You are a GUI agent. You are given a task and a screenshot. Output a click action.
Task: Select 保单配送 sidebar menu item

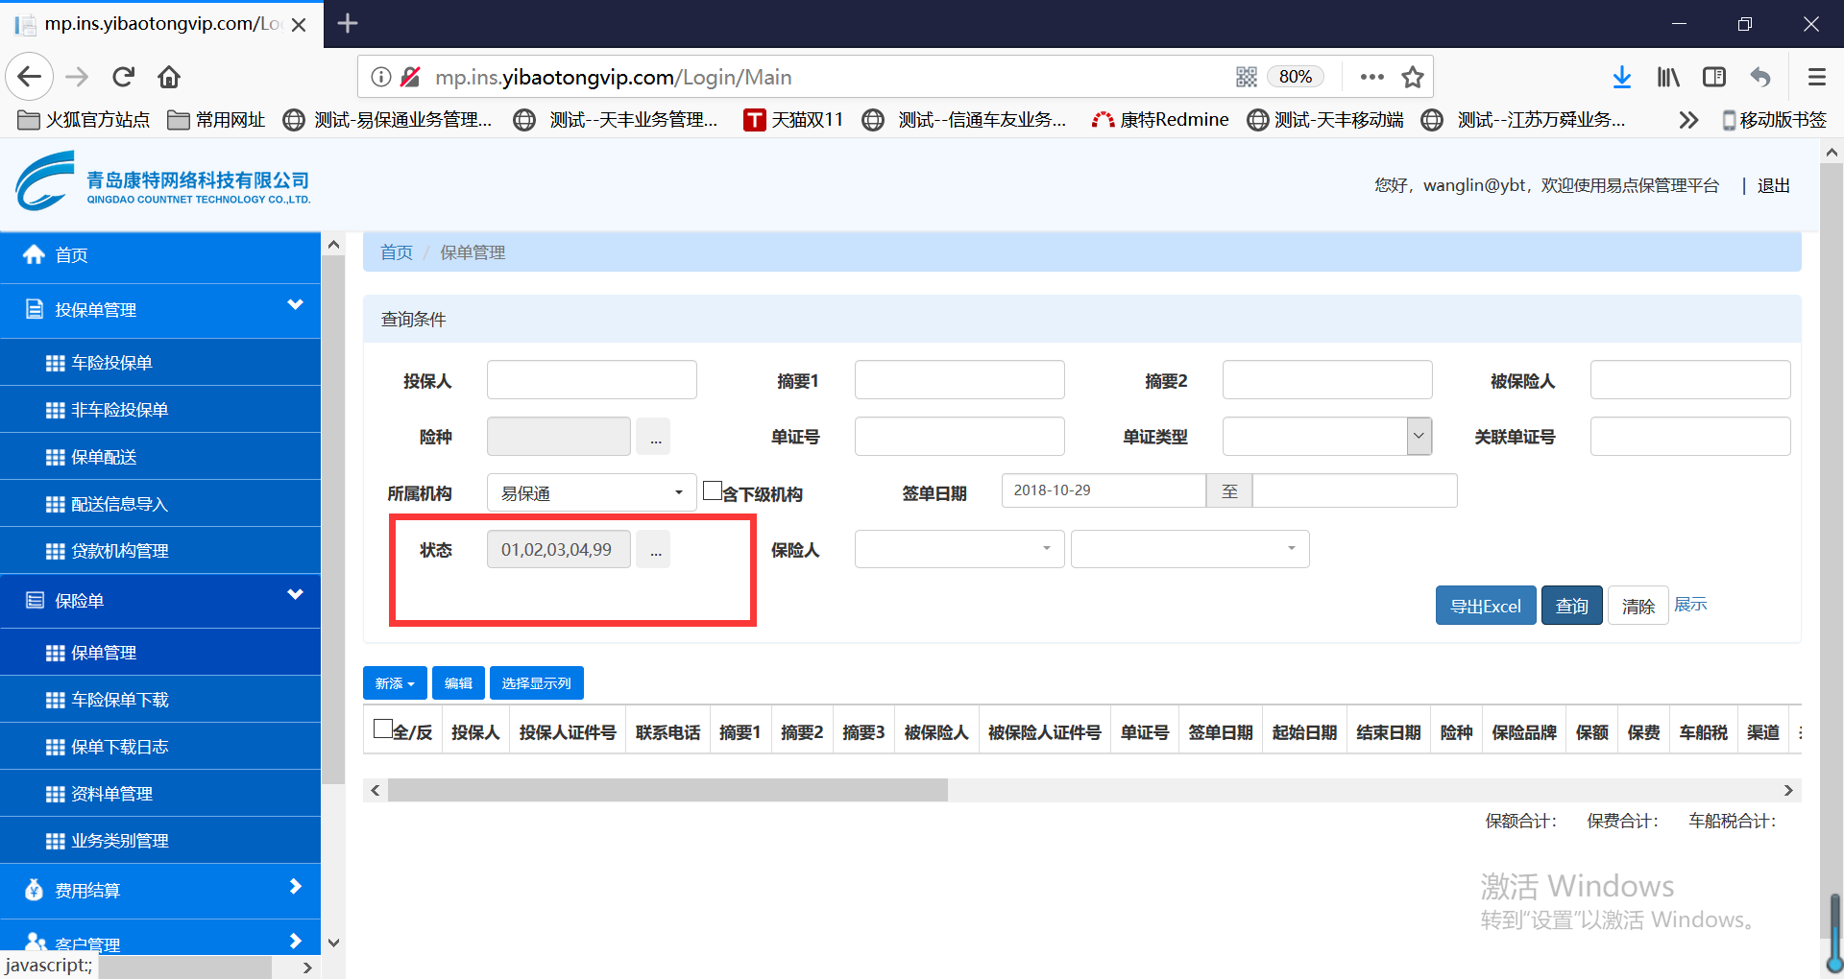point(104,457)
